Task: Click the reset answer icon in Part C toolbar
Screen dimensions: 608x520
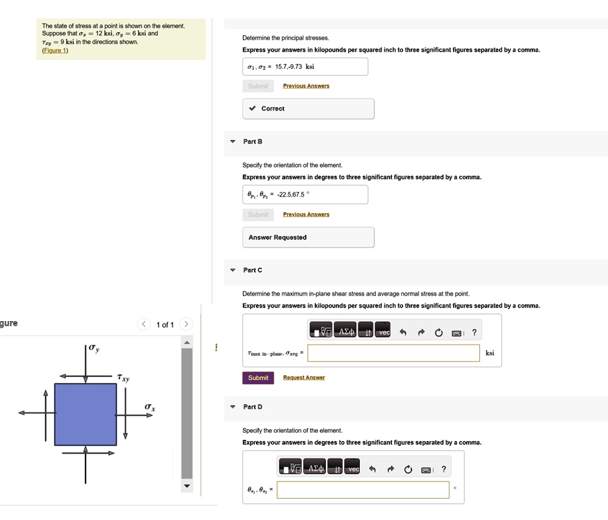Action: 439,332
